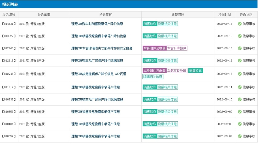
Task: Click the 典型问题 column header
Action: [x=178, y=15]
